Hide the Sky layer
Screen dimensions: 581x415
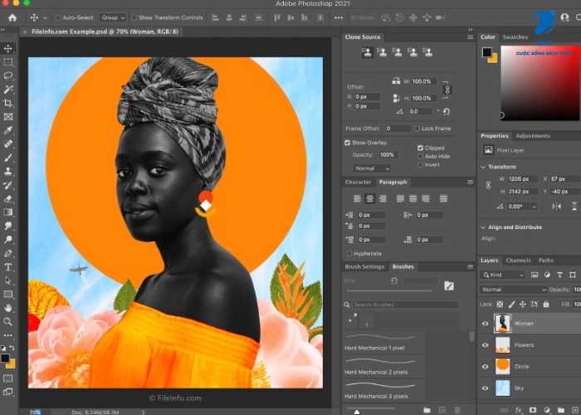coord(485,388)
